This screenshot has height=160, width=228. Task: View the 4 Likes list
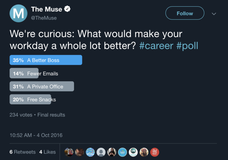[47, 152]
